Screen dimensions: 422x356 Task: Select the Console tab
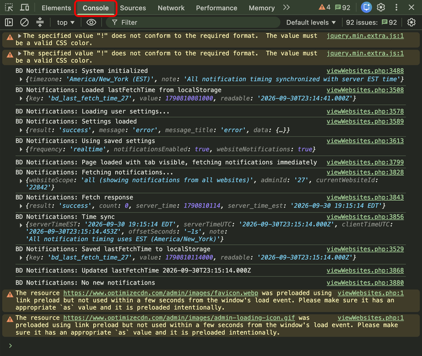click(96, 8)
